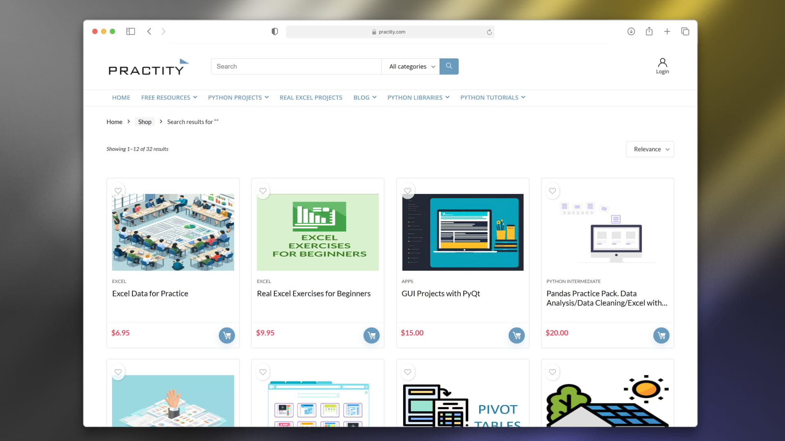Screen dimensions: 785x441
Task: Go to HOME in navigation menu
Action: 121,98
